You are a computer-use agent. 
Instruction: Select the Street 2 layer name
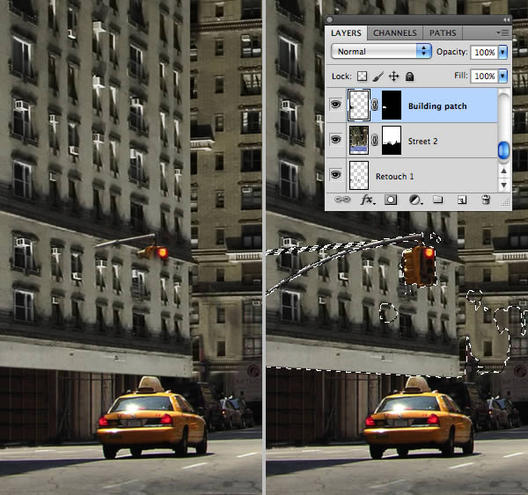tap(422, 142)
